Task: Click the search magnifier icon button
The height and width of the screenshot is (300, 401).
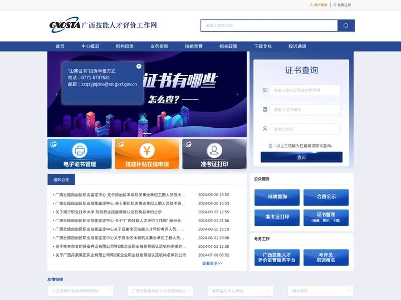Action: click(346, 26)
